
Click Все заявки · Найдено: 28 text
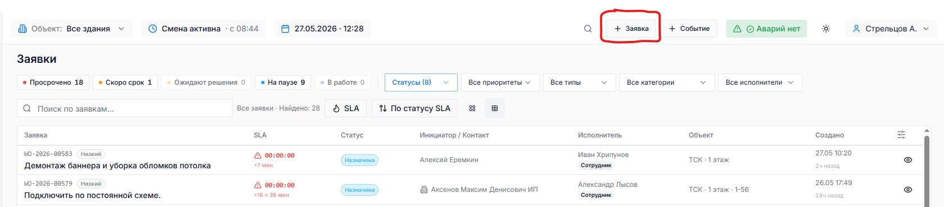coord(279,108)
